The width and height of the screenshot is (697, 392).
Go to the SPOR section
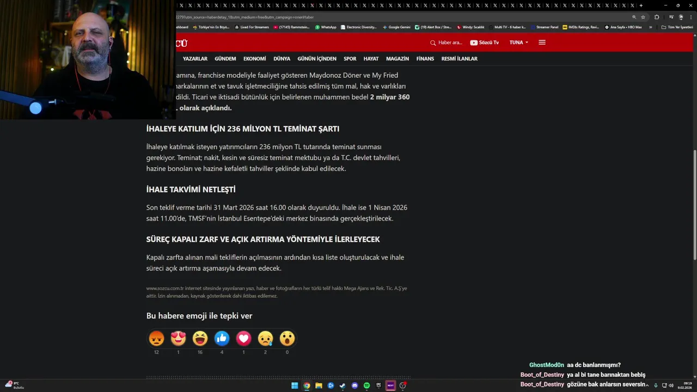(350, 59)
